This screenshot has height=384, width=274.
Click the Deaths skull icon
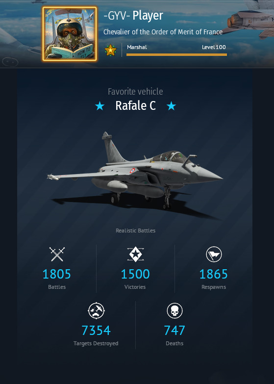[x=174, y=310]
